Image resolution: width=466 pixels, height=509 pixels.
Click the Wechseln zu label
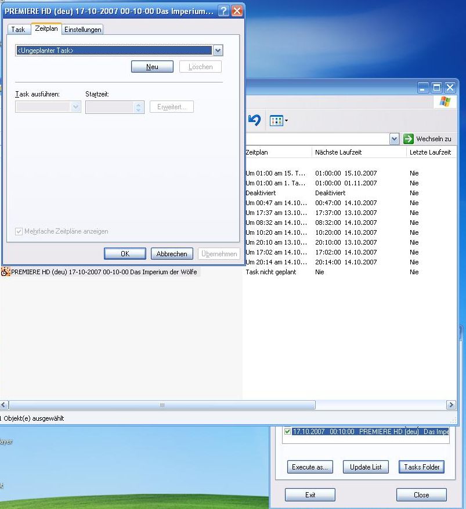pyautogui.click(x=434, y=139)
